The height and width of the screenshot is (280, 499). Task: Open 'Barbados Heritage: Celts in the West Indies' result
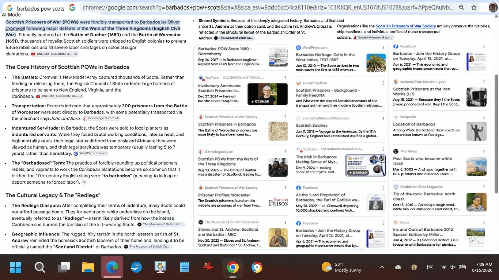[325, 57]
